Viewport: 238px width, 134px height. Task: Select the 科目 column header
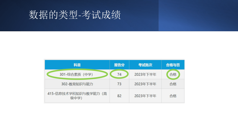(77, 65)
